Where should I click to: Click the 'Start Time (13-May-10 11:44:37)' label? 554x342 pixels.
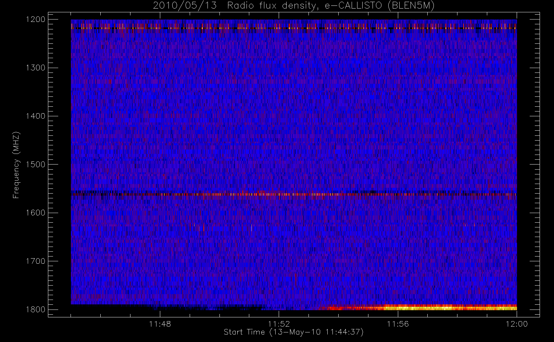tap(294, 332)
